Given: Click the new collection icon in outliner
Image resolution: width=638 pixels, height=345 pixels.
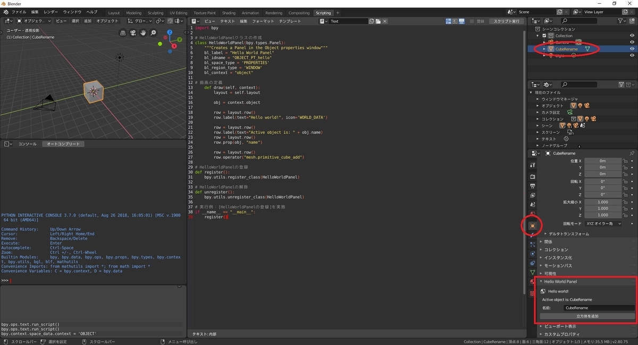Looking at the screenshot, I should 632,21.
